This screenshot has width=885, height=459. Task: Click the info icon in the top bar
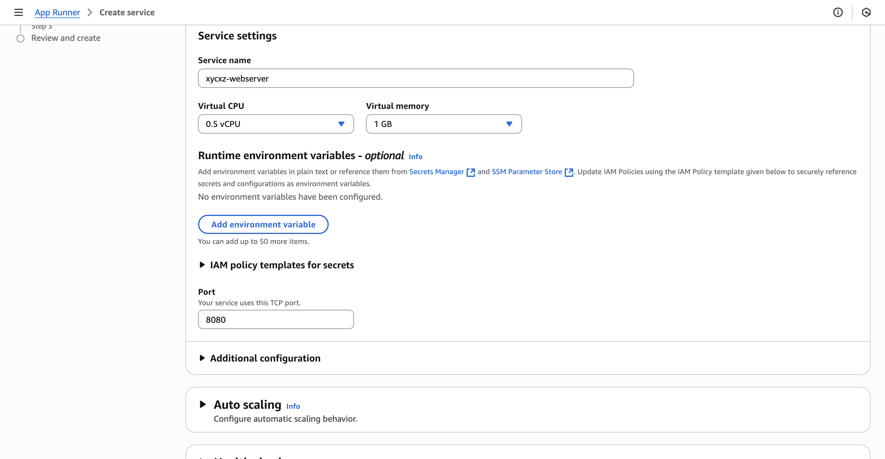tap(838, 12)
